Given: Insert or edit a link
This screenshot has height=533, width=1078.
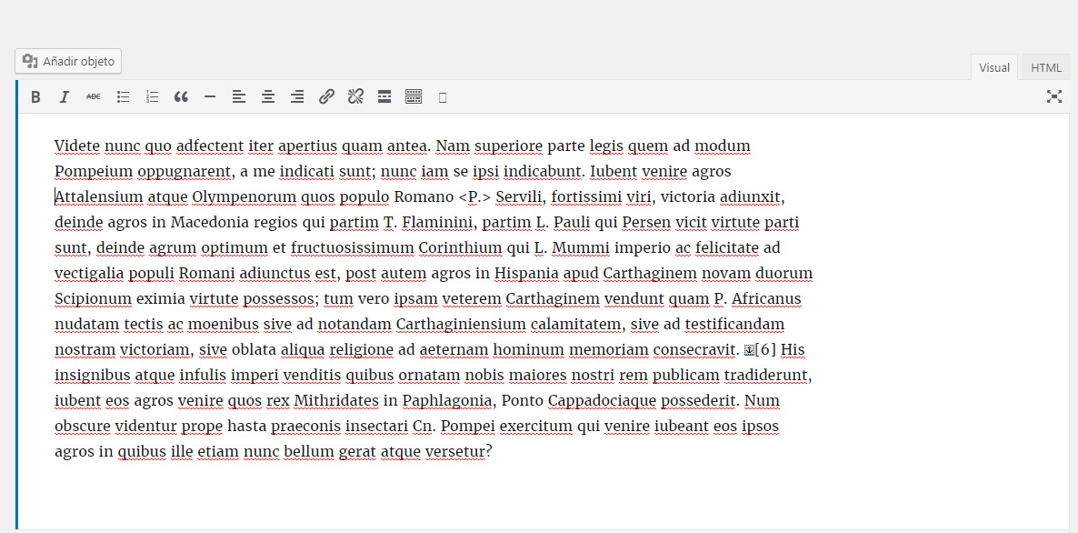Looking at the screenshot, I should point(326,97).
